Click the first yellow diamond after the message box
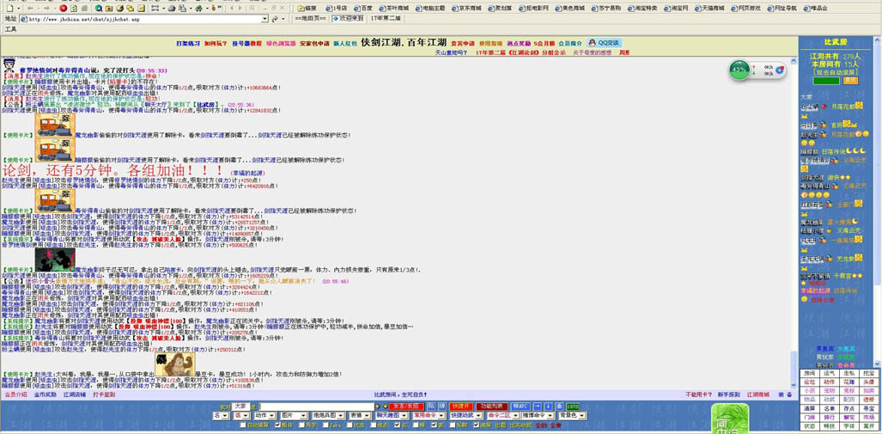This screenshot has height=434, width=882. tap(377, 406)
